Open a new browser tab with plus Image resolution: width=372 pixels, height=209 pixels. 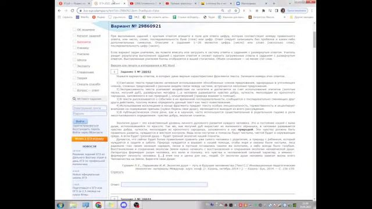click(274, 3)
